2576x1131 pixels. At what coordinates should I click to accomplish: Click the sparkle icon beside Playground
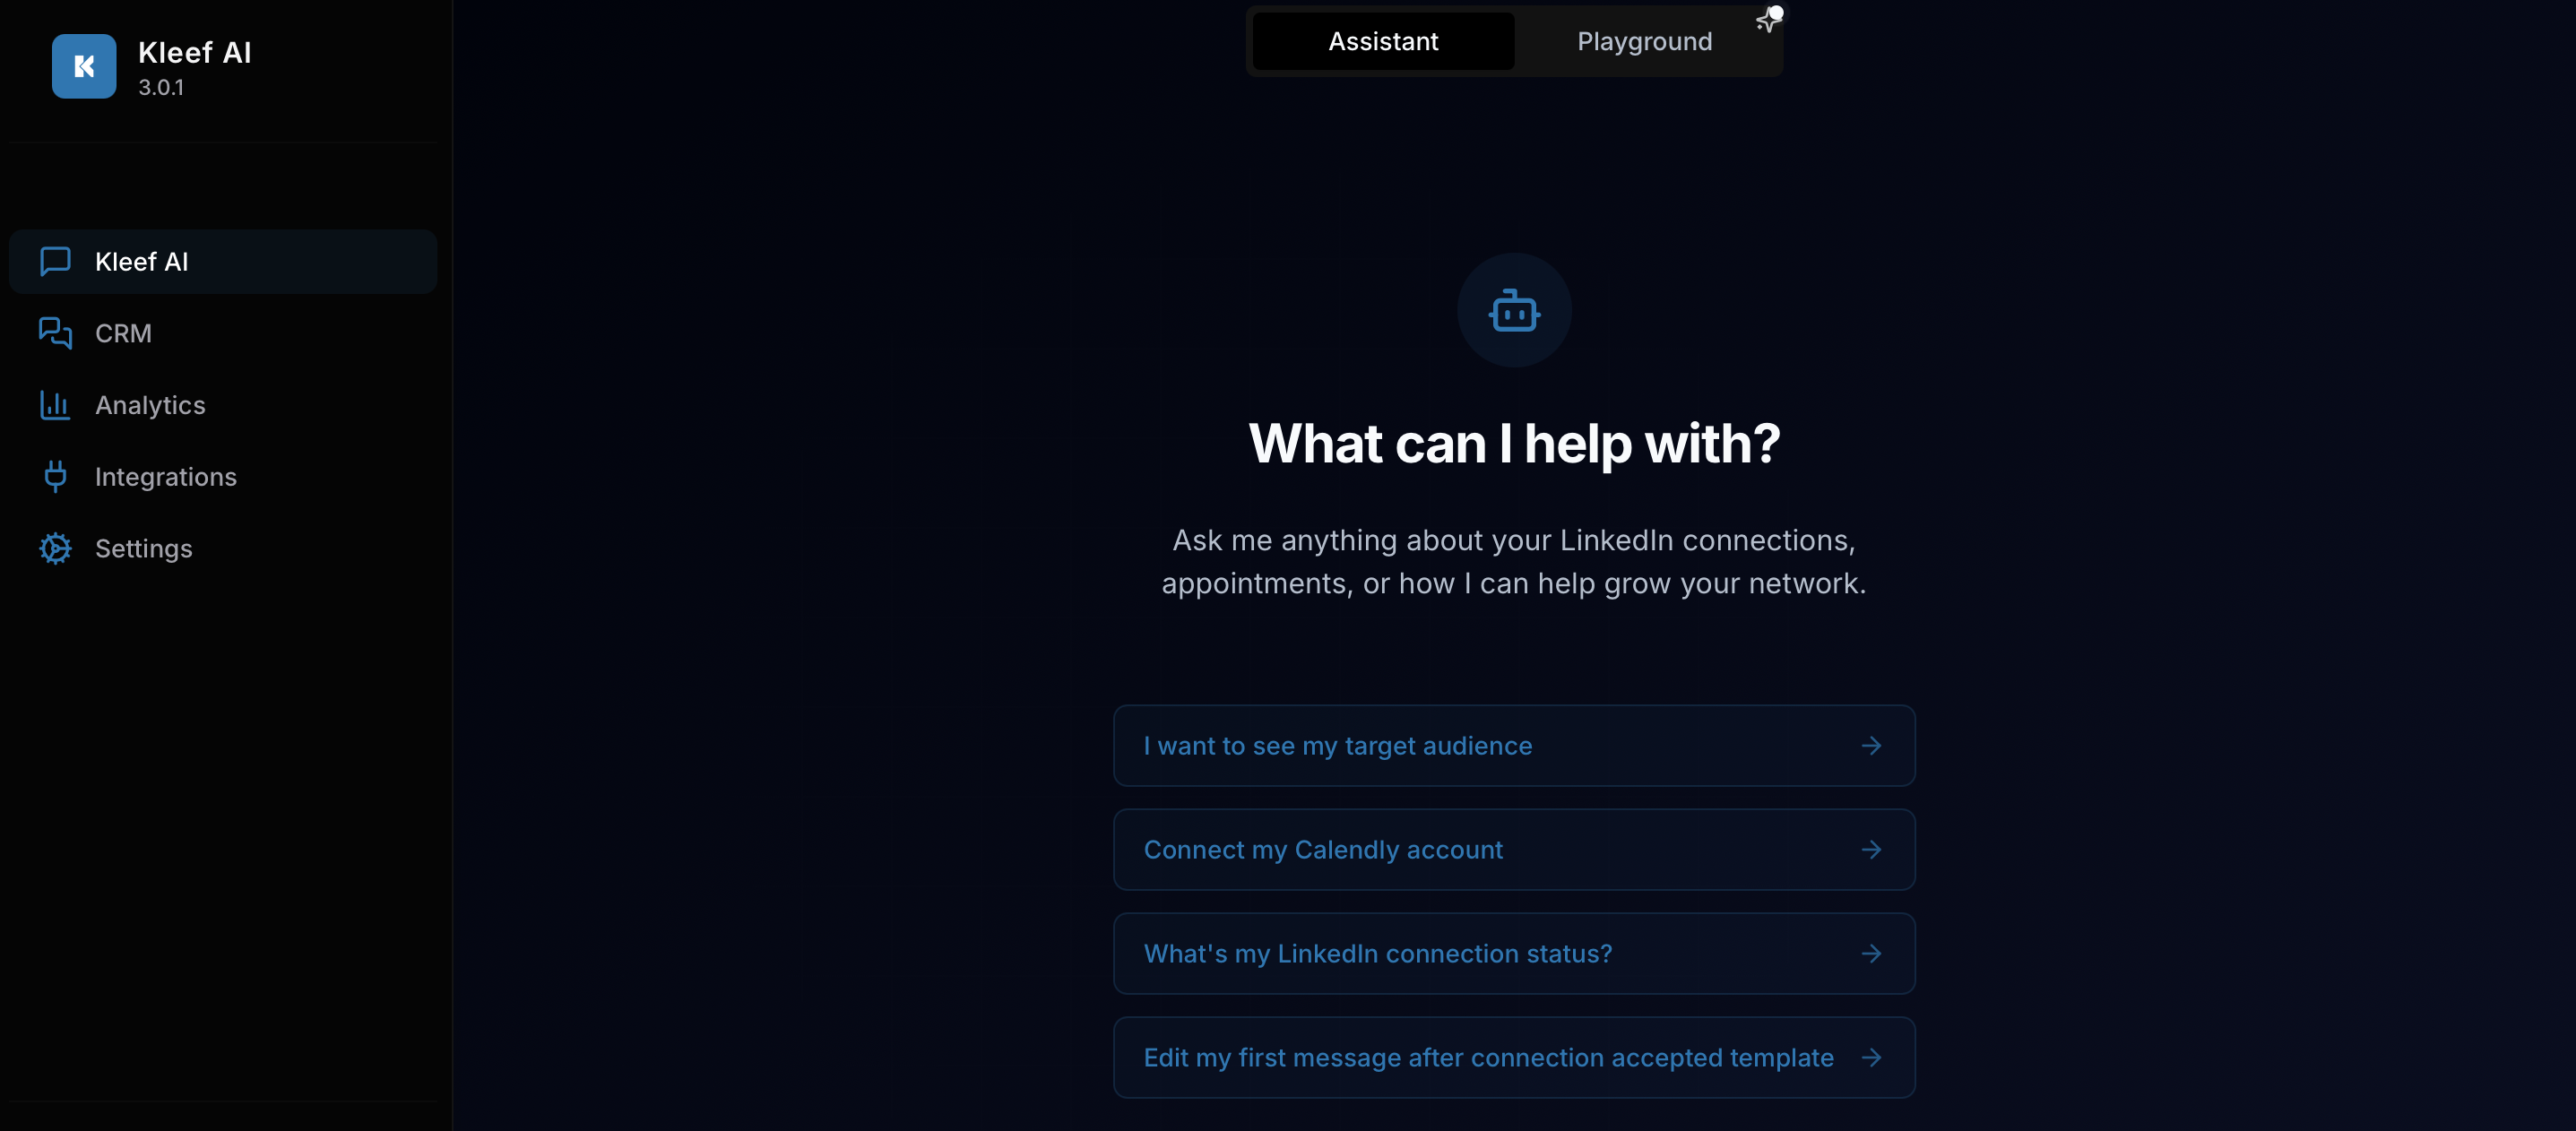click(x=1767, y=20)
